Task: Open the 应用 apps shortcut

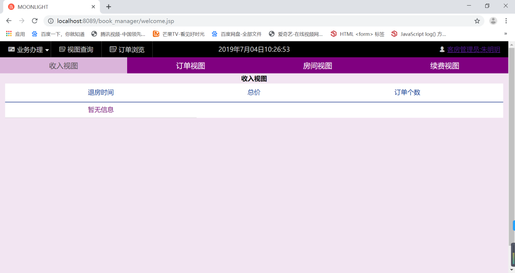Action: tap(16, 34)
